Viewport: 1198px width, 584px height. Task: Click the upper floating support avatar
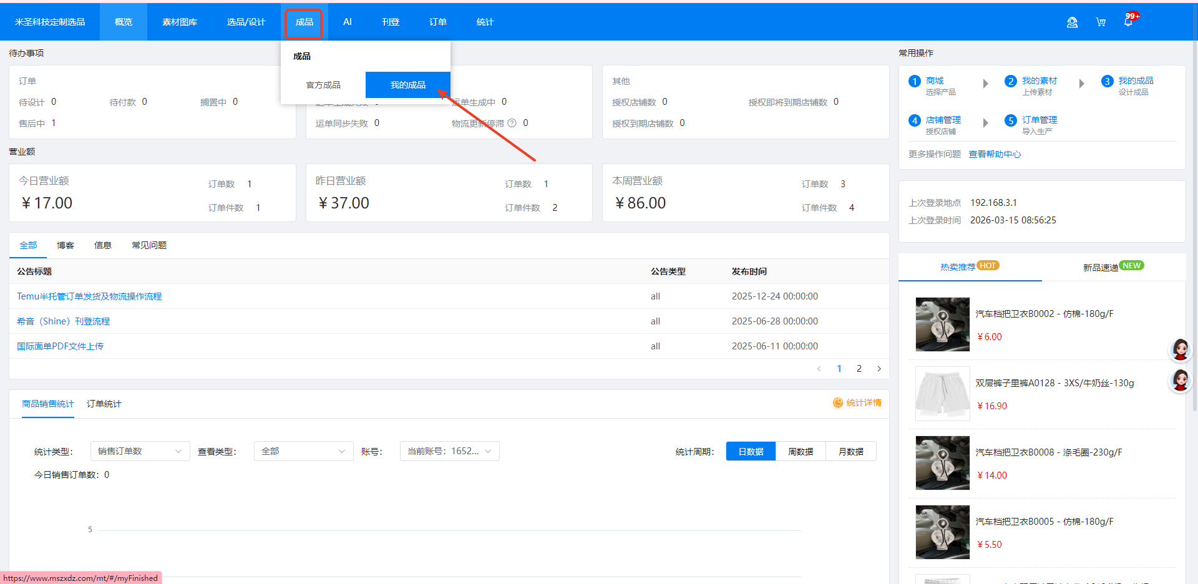(1180, 349)
